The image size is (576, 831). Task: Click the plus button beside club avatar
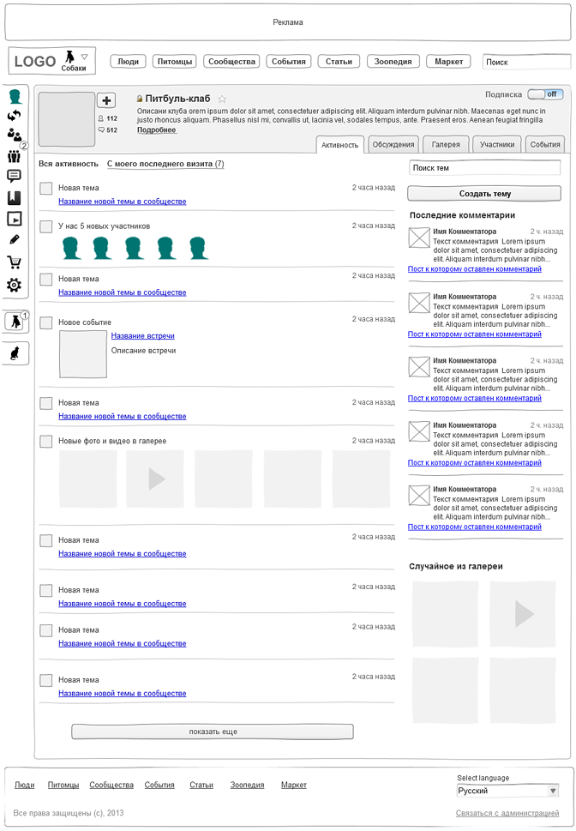point(106,100)
